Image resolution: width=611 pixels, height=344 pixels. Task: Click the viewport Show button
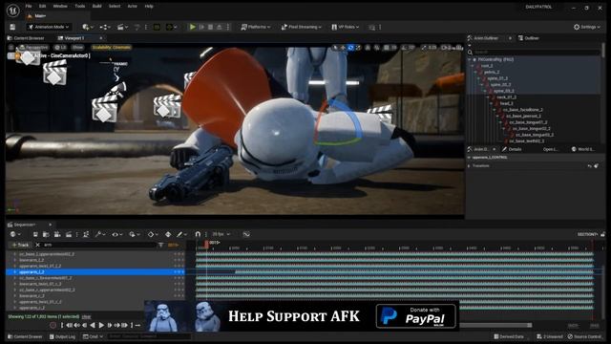[x=77, y=47]
